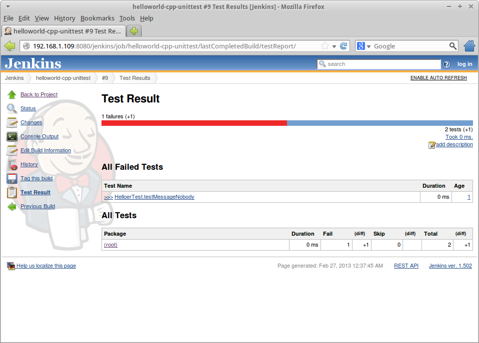Image resolution: width=479 pixels, height=343 pixels.
Task: Open a new tab with plus icon
Action: tap(134, 31)
